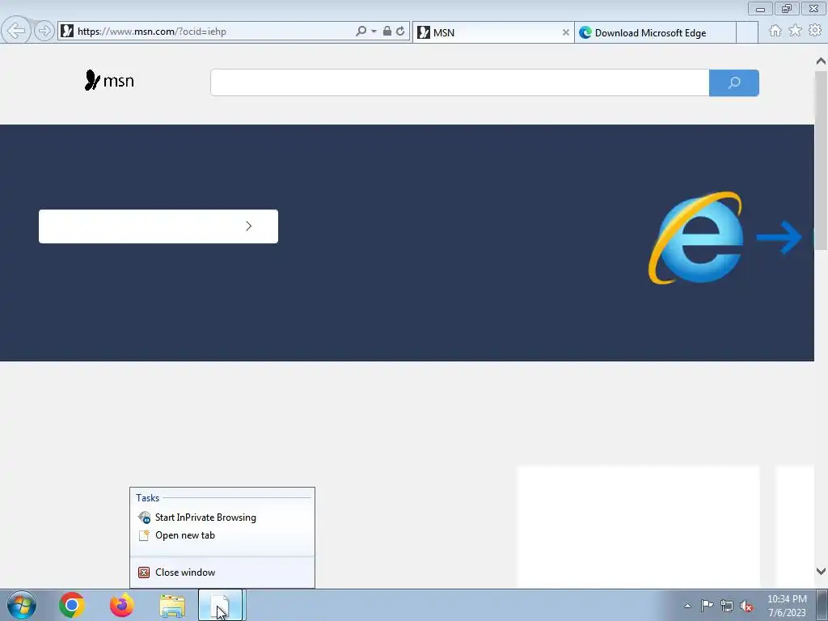Image resolution: width=828 pixels, height=621 pixels.
Task: Minimize the Internet Explorer window
Action: [x=760, y=8]
